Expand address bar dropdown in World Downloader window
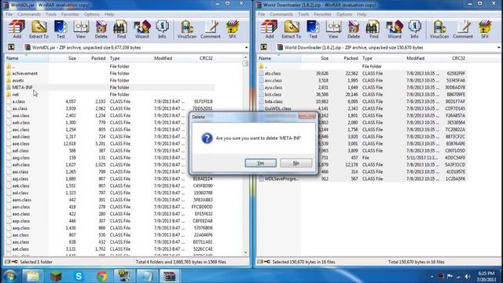 (x=498, y=47)
